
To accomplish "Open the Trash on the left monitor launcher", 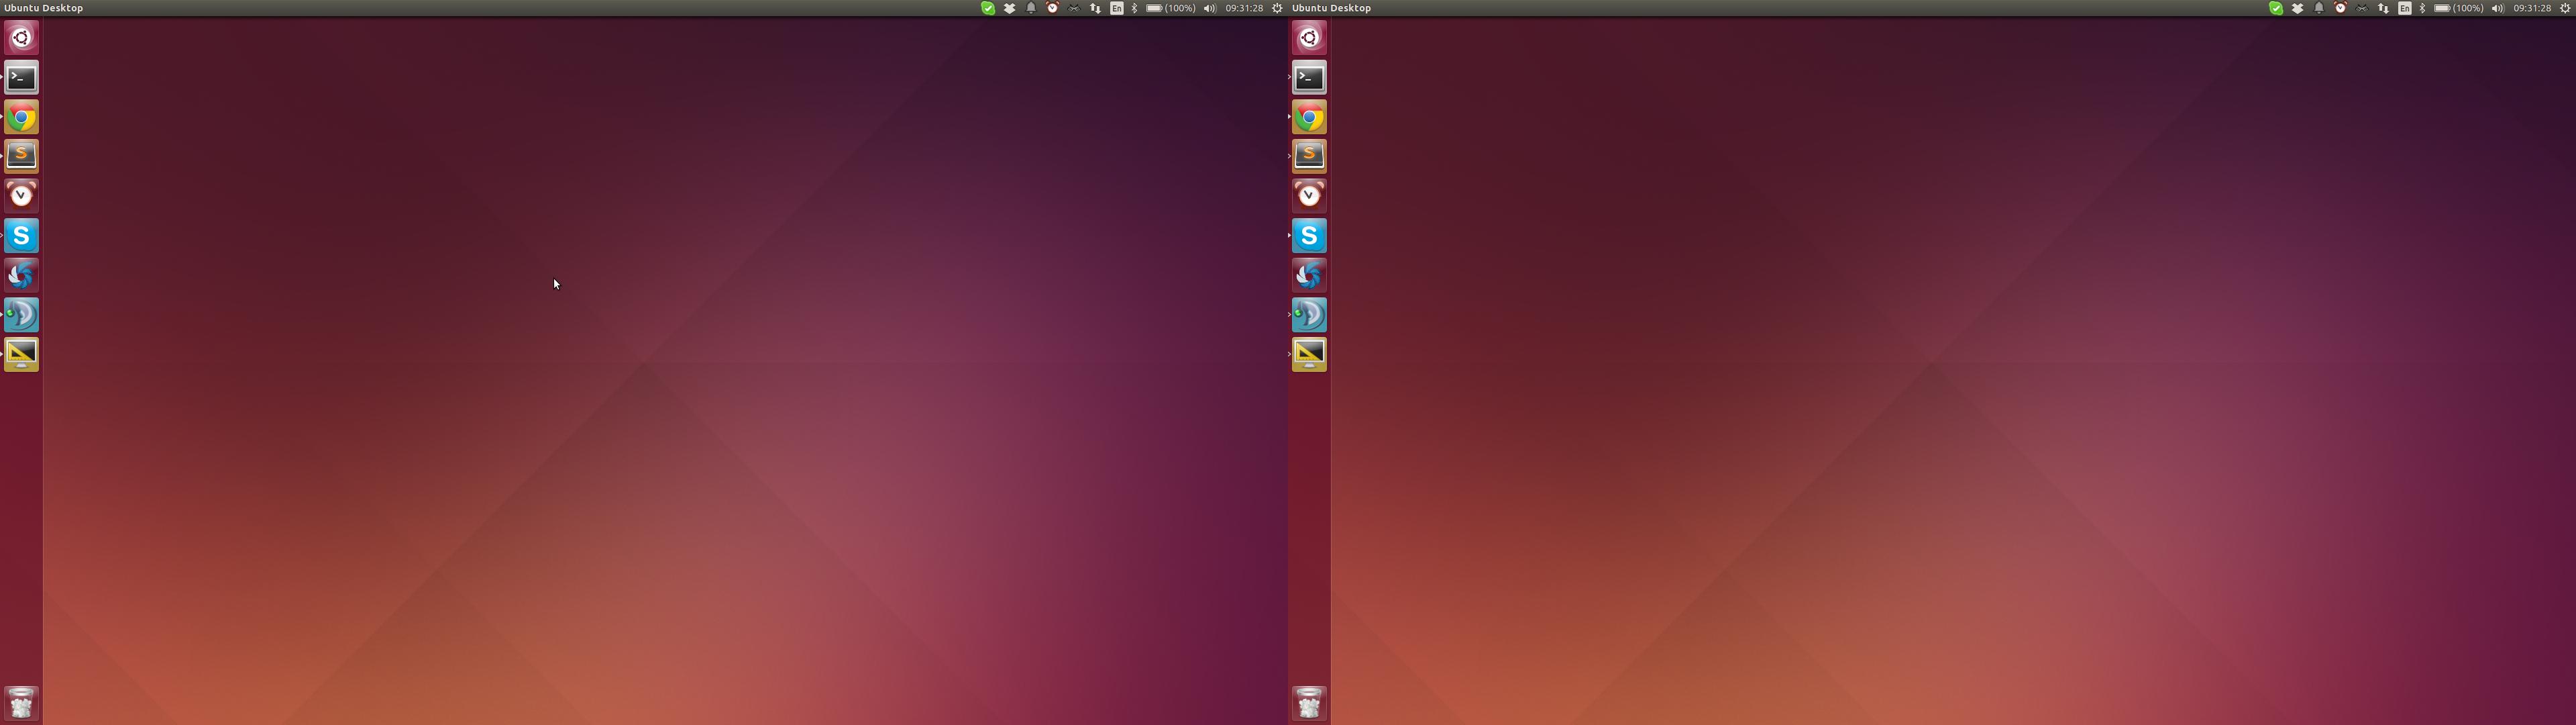I will [x=21, y=703].
